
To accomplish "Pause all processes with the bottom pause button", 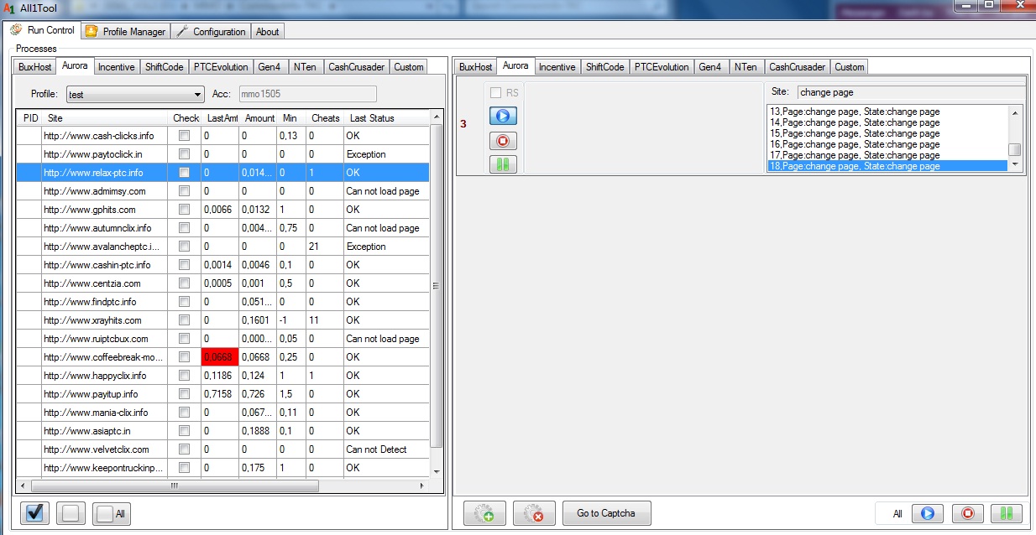I will [x=1006, y=513].
